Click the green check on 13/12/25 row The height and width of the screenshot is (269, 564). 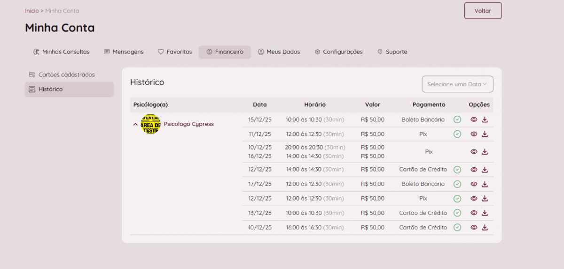[x=457, y=213]
